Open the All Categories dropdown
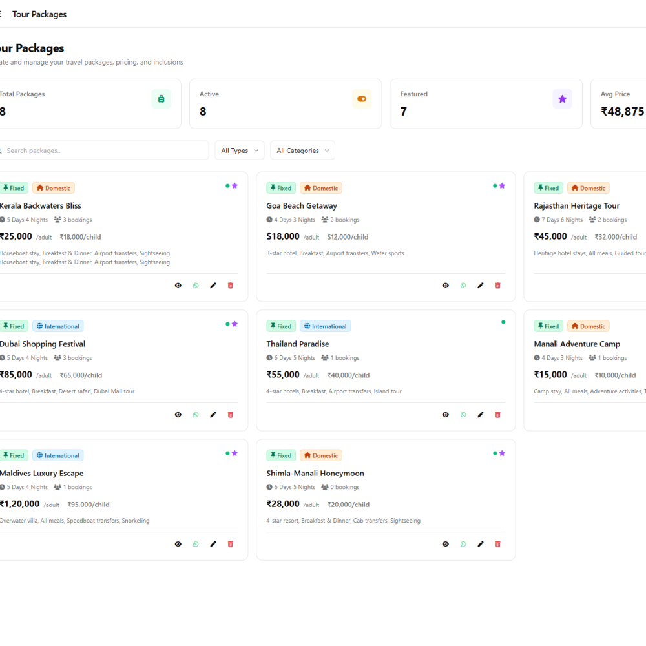This screenshot has width=646, height=646. coord(303,151)
